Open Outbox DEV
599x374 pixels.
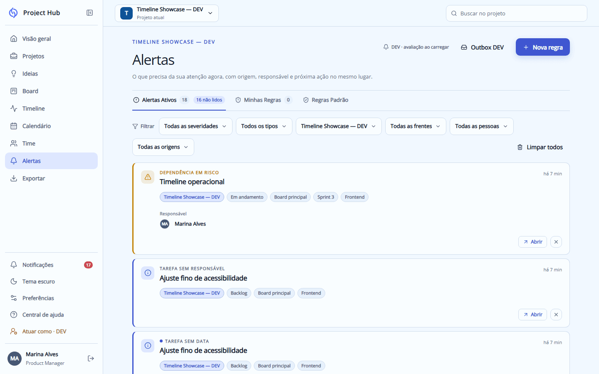[482, 47]
